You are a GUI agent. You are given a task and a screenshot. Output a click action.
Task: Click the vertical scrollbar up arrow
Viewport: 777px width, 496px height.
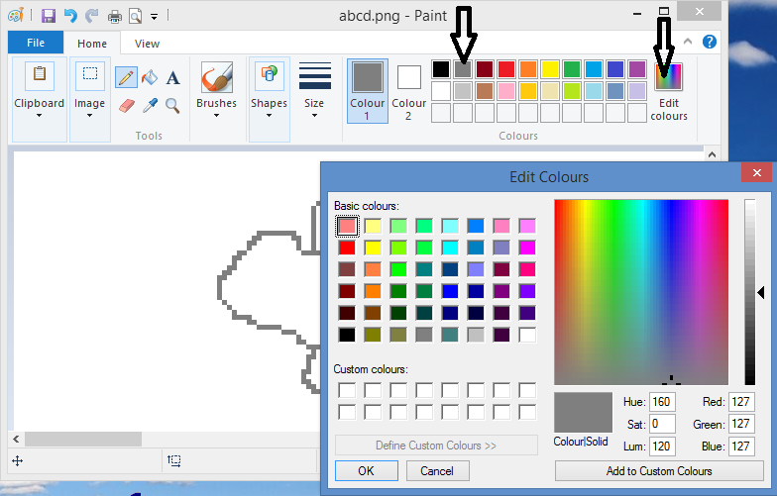[x=712, y=154]
